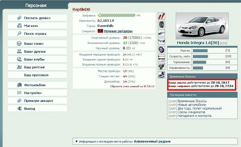Click the money icon next to Послать деньги
Image resolution: width=241 pixels, height=147 pixels.
(x=19, y=18)
